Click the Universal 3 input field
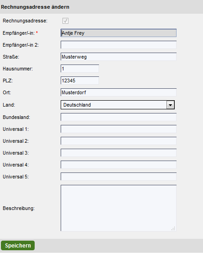The width and height of the screenshot is (203, 253). pyautogui.click(x=119, y=153)
